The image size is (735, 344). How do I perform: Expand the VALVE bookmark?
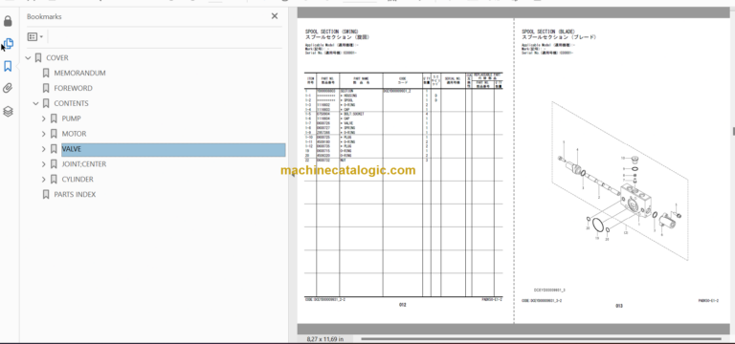(x=44, y=149)
